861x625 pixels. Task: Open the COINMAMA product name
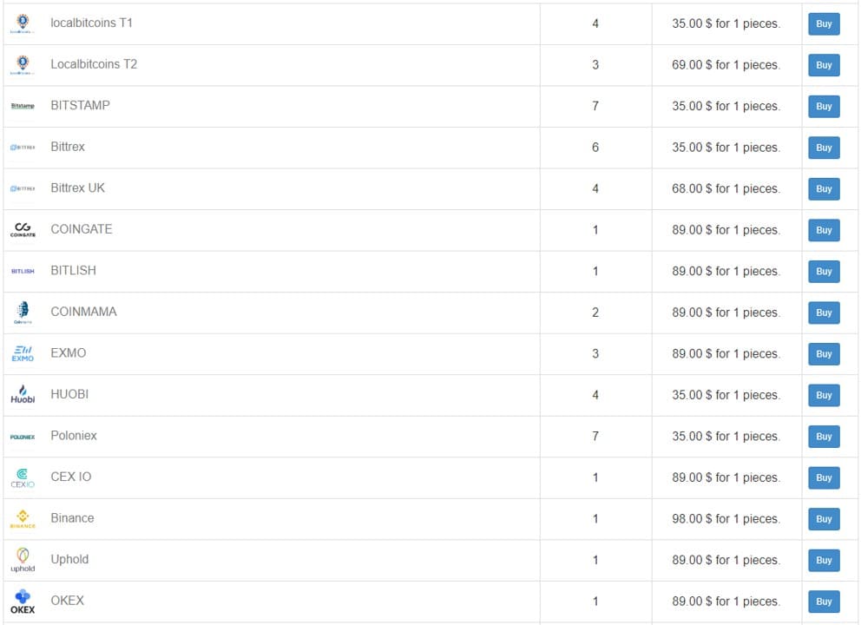(83, 312)
